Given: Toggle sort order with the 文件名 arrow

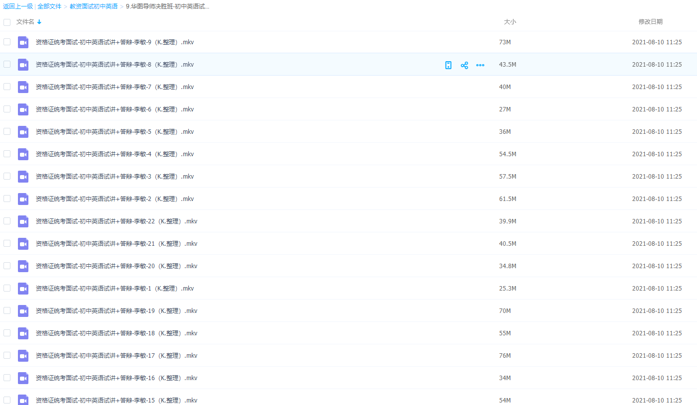Looking at the screenshot, I should click(x=39, y=22).
